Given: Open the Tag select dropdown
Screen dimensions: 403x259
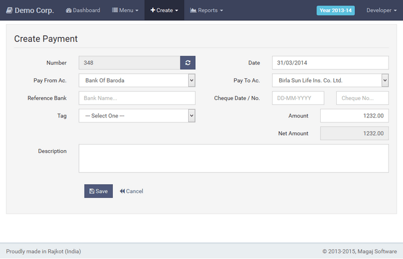Looking at the screenshot, I should (x=137, y=116).
